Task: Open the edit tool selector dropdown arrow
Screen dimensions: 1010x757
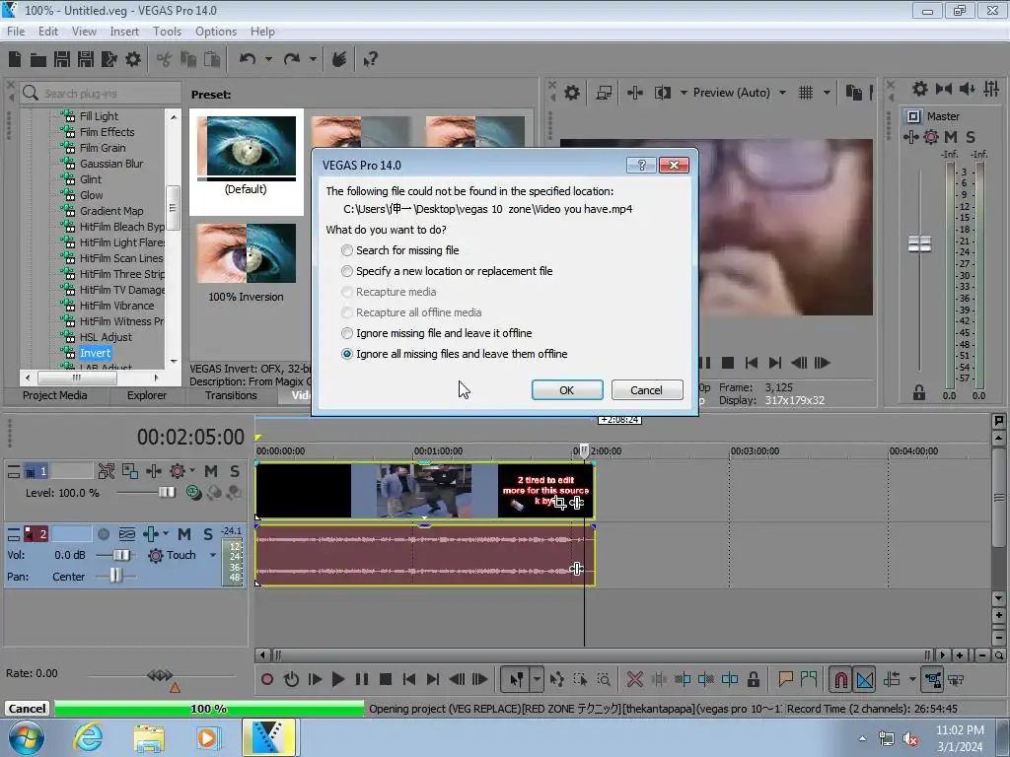Action: pyautogui.click(x=537, y=679)
